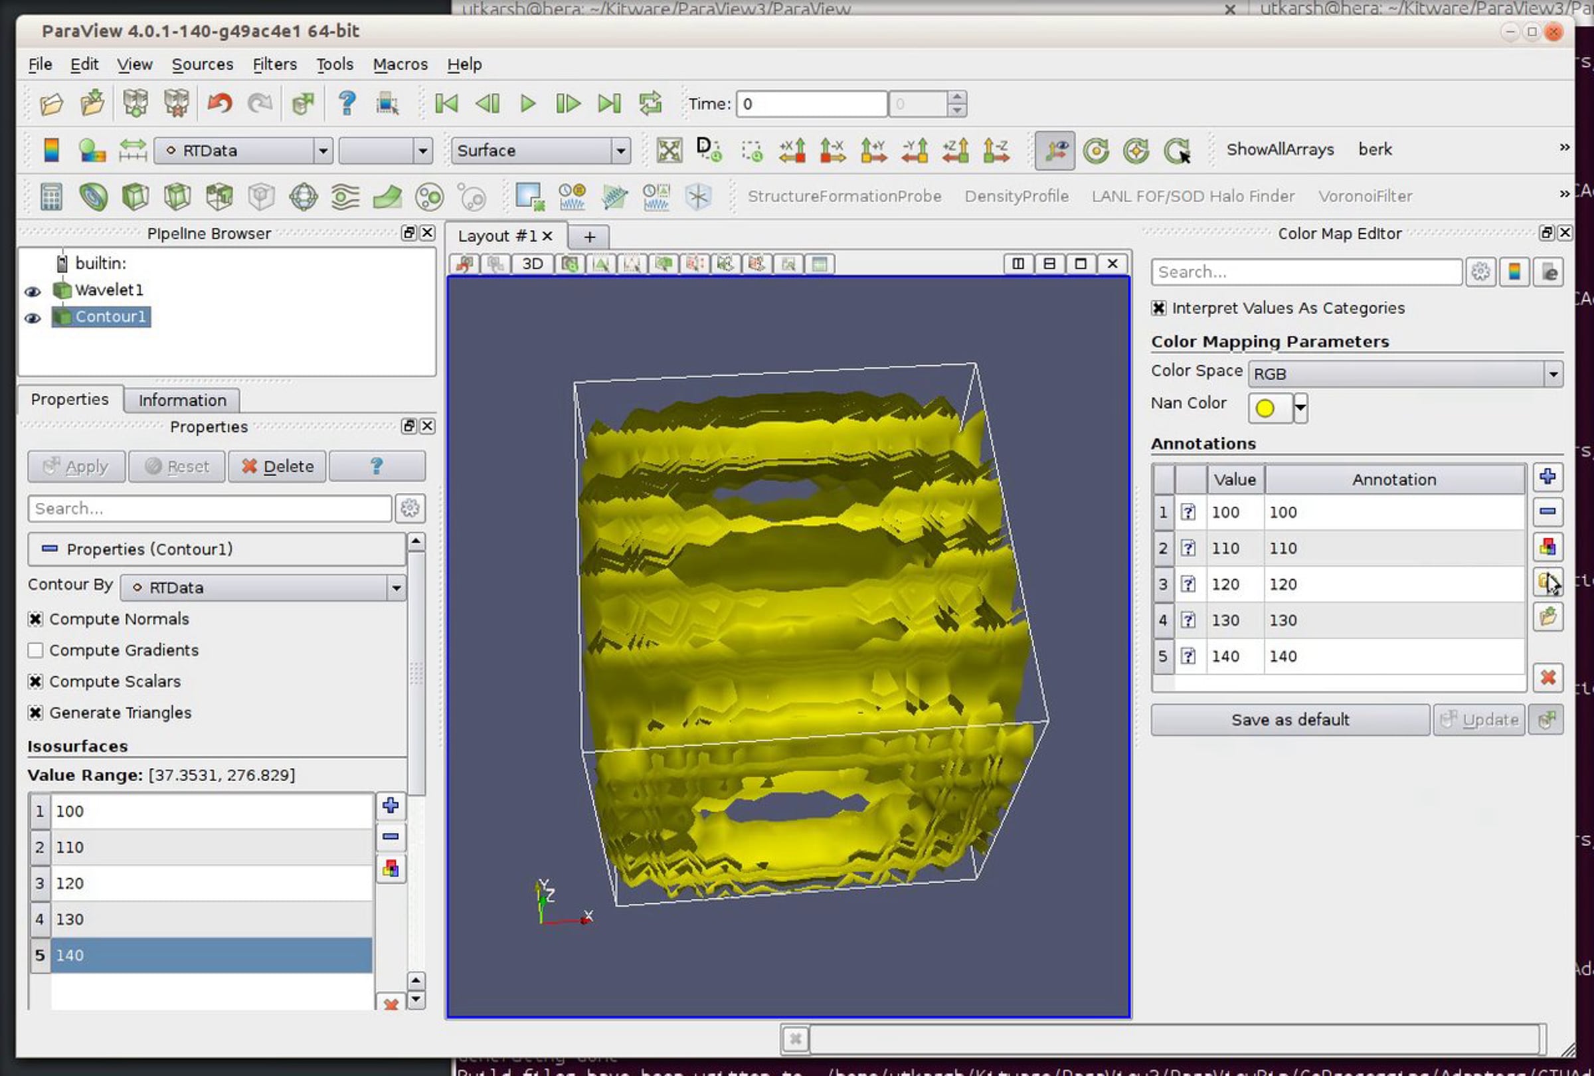Uncheck Compute Normals
Screen dimensions: 1594x1076
[36, 619]
